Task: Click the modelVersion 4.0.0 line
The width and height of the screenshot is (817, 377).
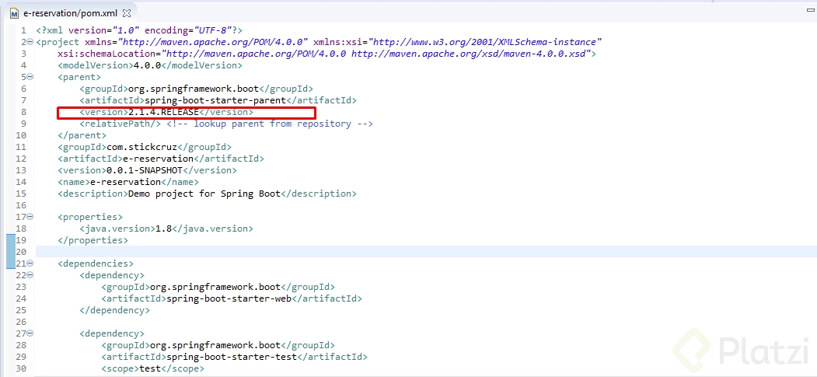Action: 150,65
